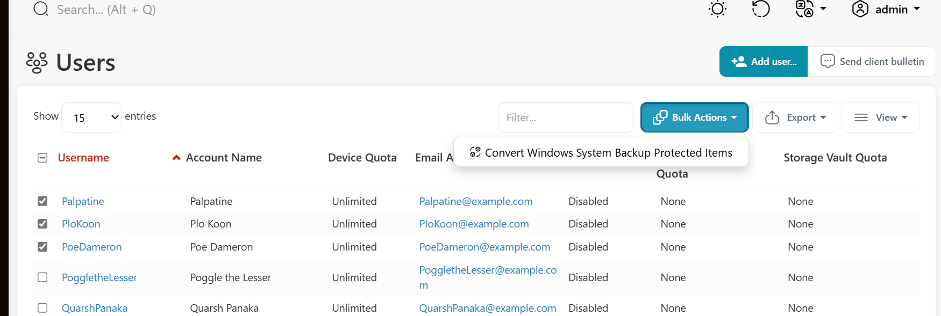Open the language translation menu icon
Image resolution: width=941 pixels, height=316 pixels.
point(804,9)
